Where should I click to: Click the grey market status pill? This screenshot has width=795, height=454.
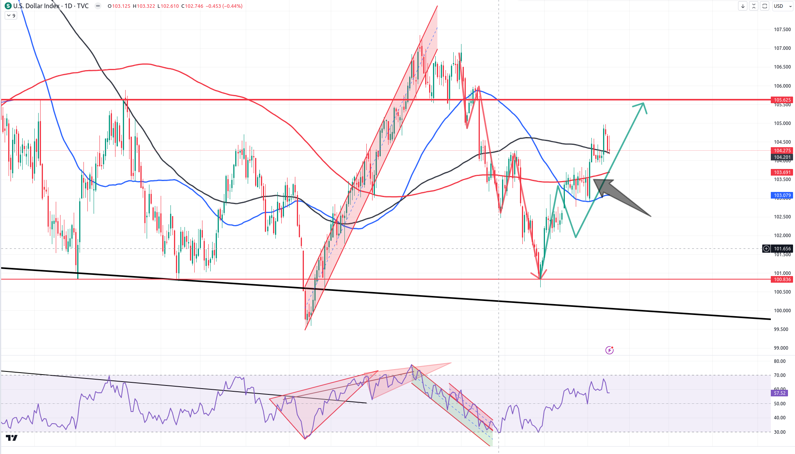[x=98, y=6]
